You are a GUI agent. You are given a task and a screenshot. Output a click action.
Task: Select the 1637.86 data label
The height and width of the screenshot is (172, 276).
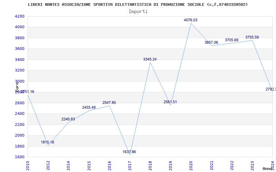(x=129, y=152)
